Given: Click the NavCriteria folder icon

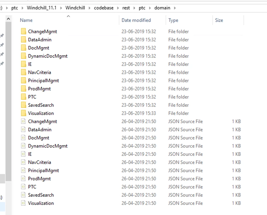Looking at the screenshot, I should (x=24, y=72).
